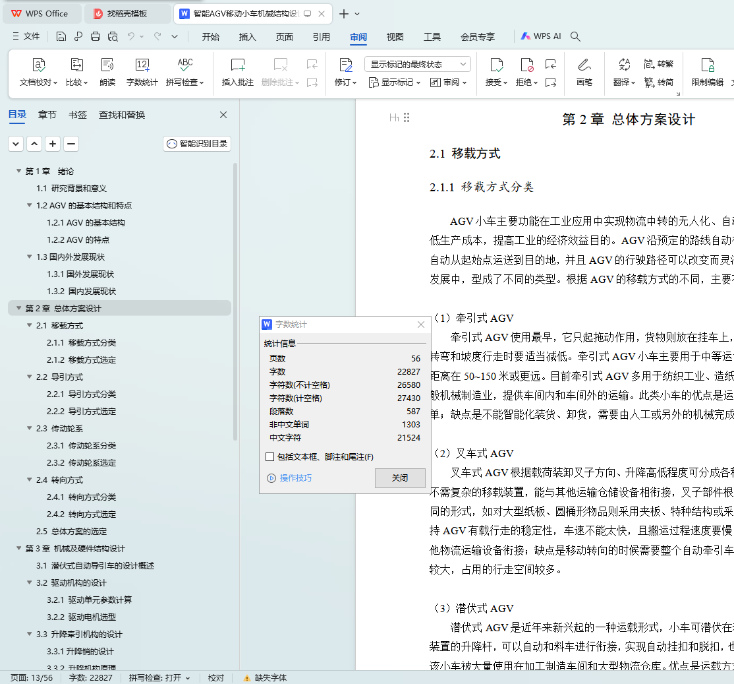Open the 视图 ribbon tab
This screenshot has height=684, width=734.
tap(395, 36)
